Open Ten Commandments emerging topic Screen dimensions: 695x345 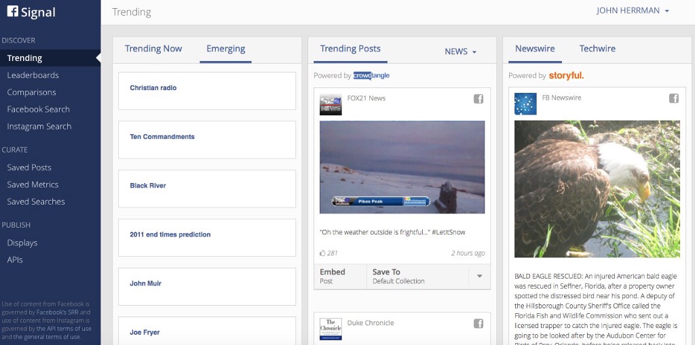tap(207, 140)
